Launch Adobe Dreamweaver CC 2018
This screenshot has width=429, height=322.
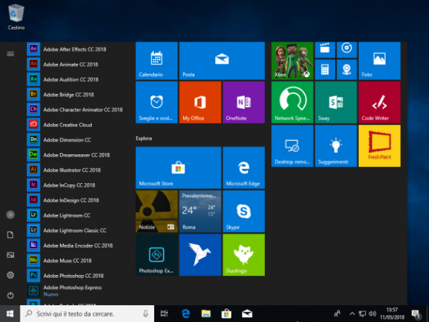(75, 155)
